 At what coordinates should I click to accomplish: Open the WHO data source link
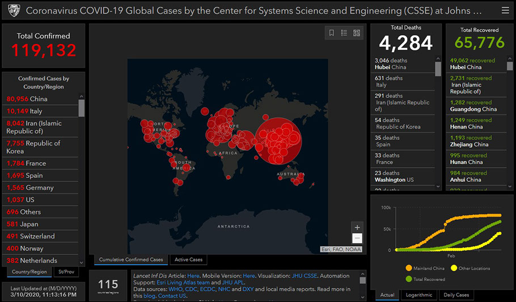coord(175,289)
